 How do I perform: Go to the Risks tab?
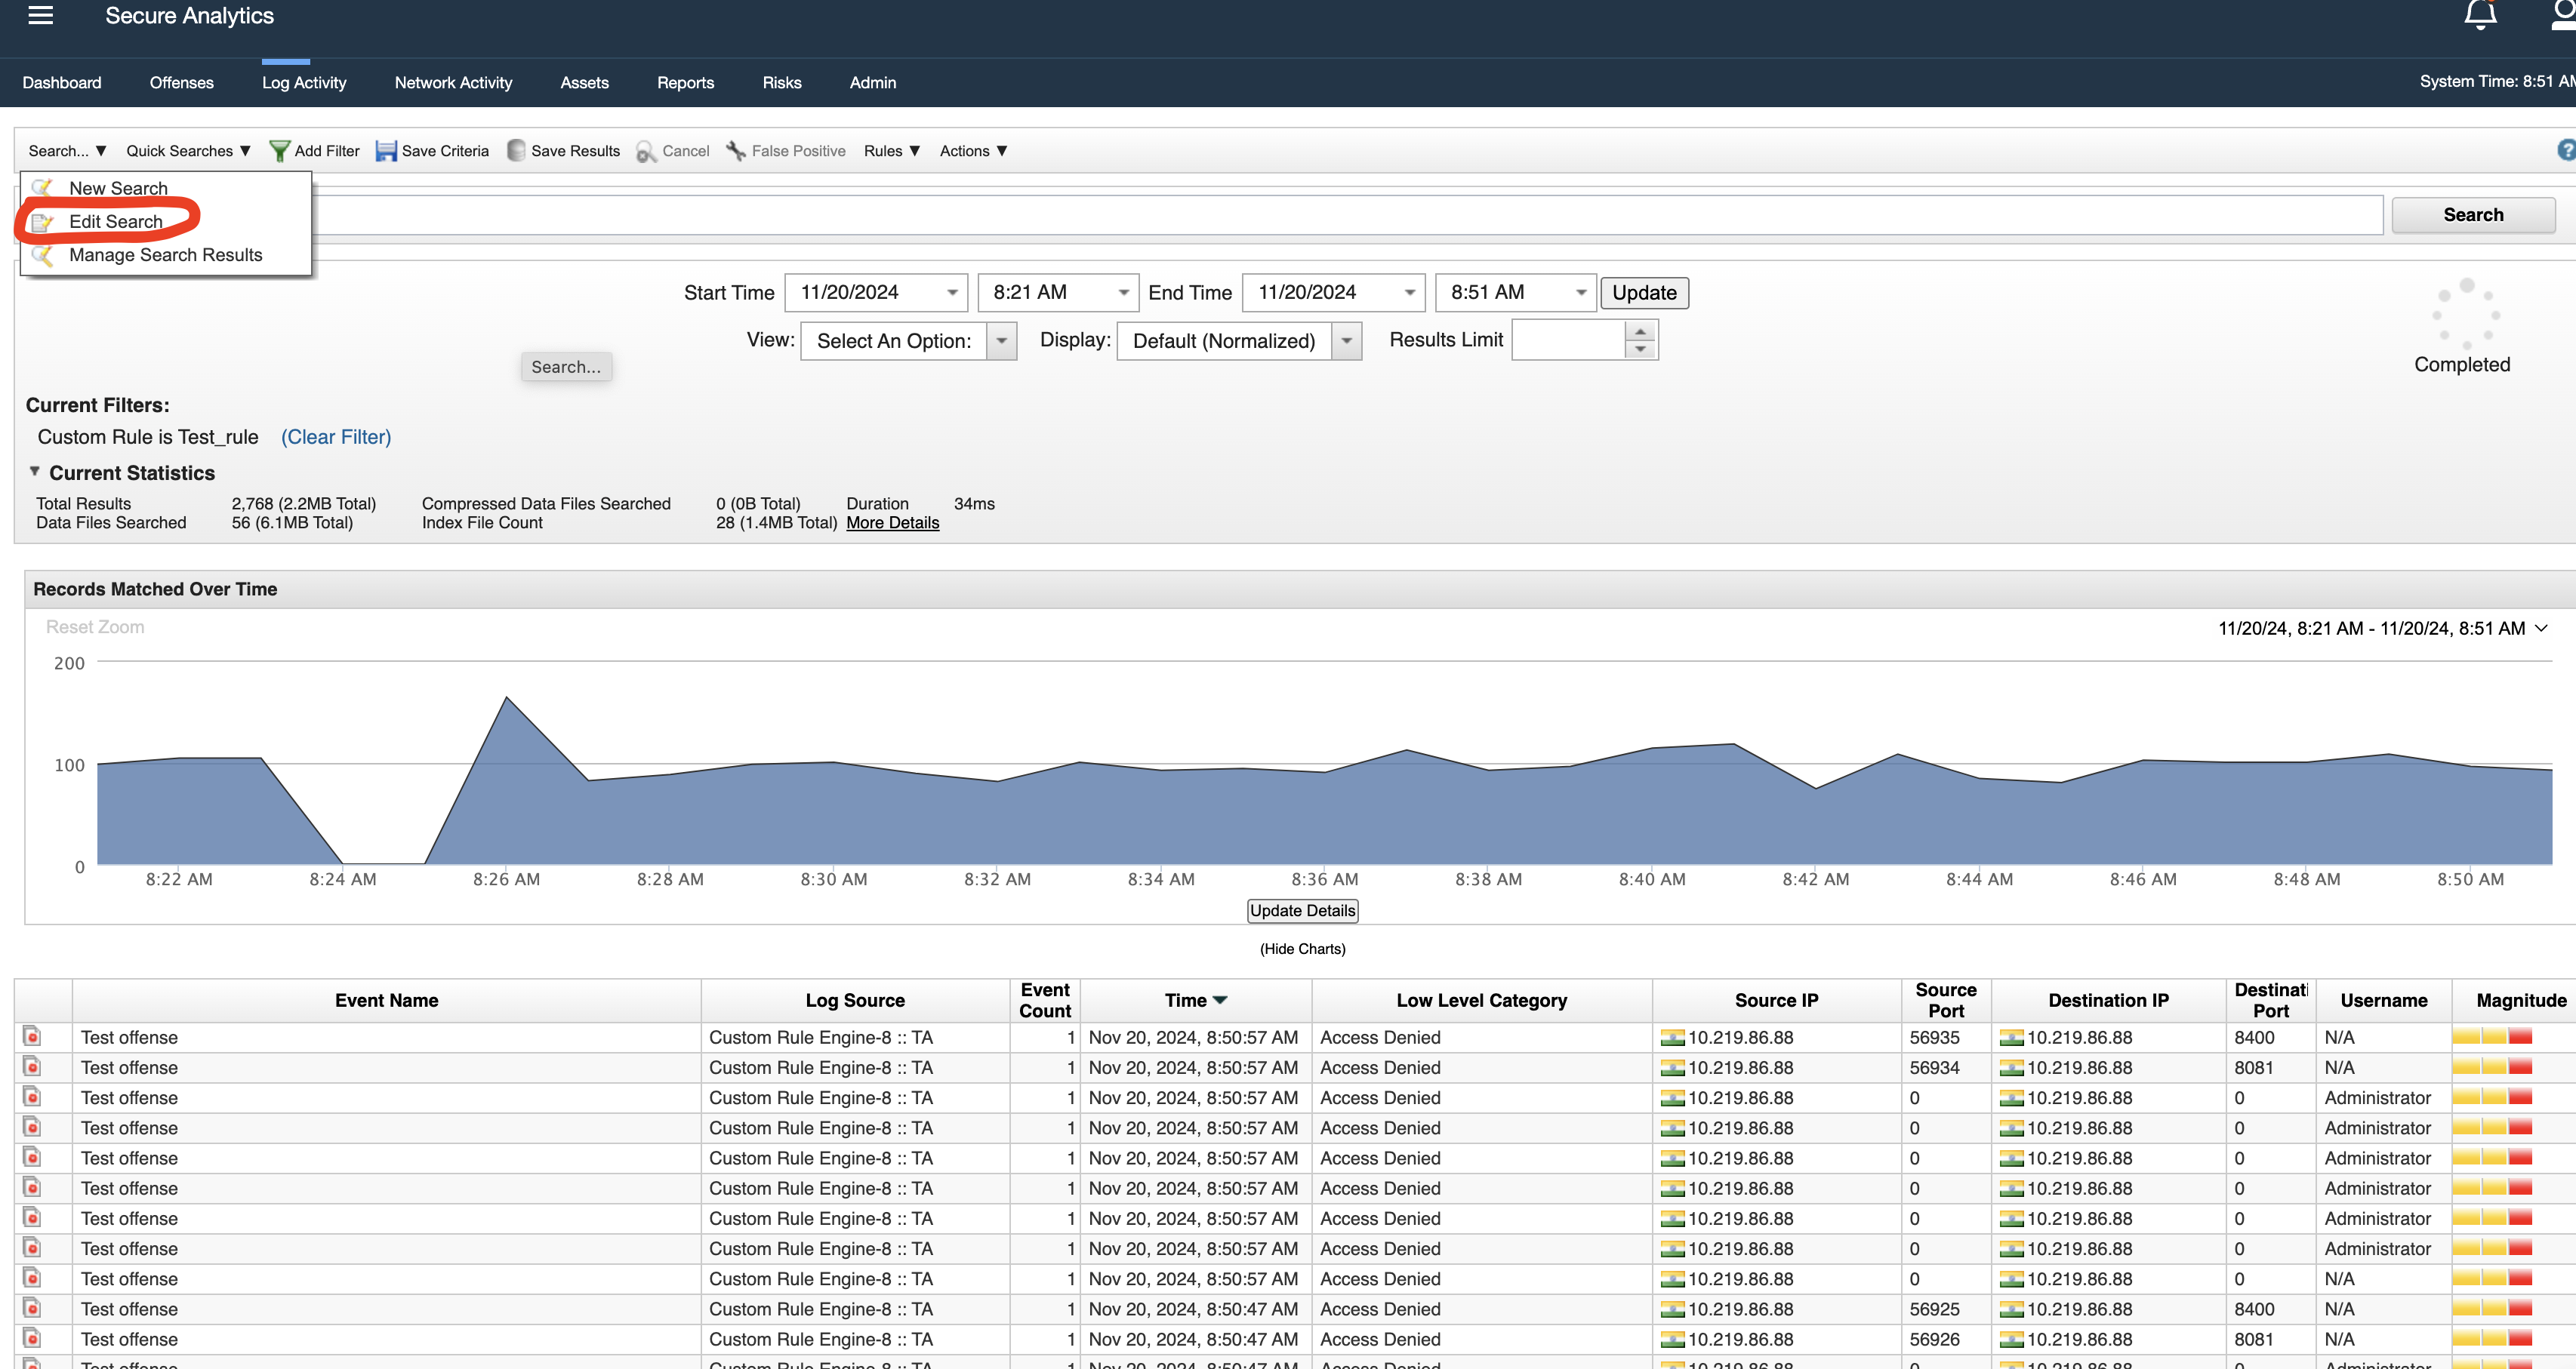[x=782, y=83]
